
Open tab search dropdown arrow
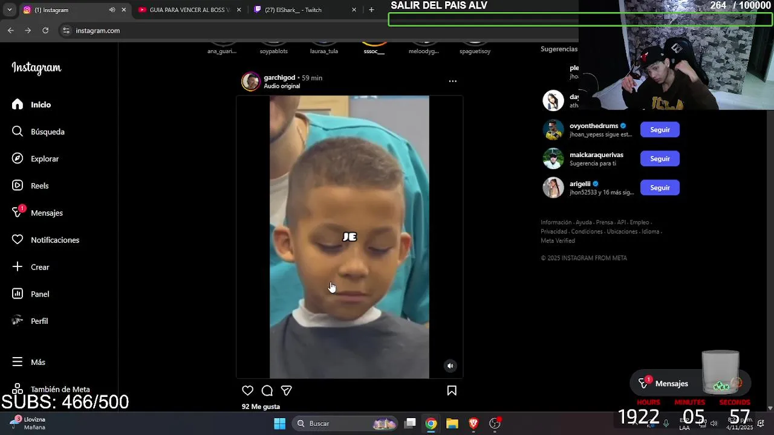[9, 10]
